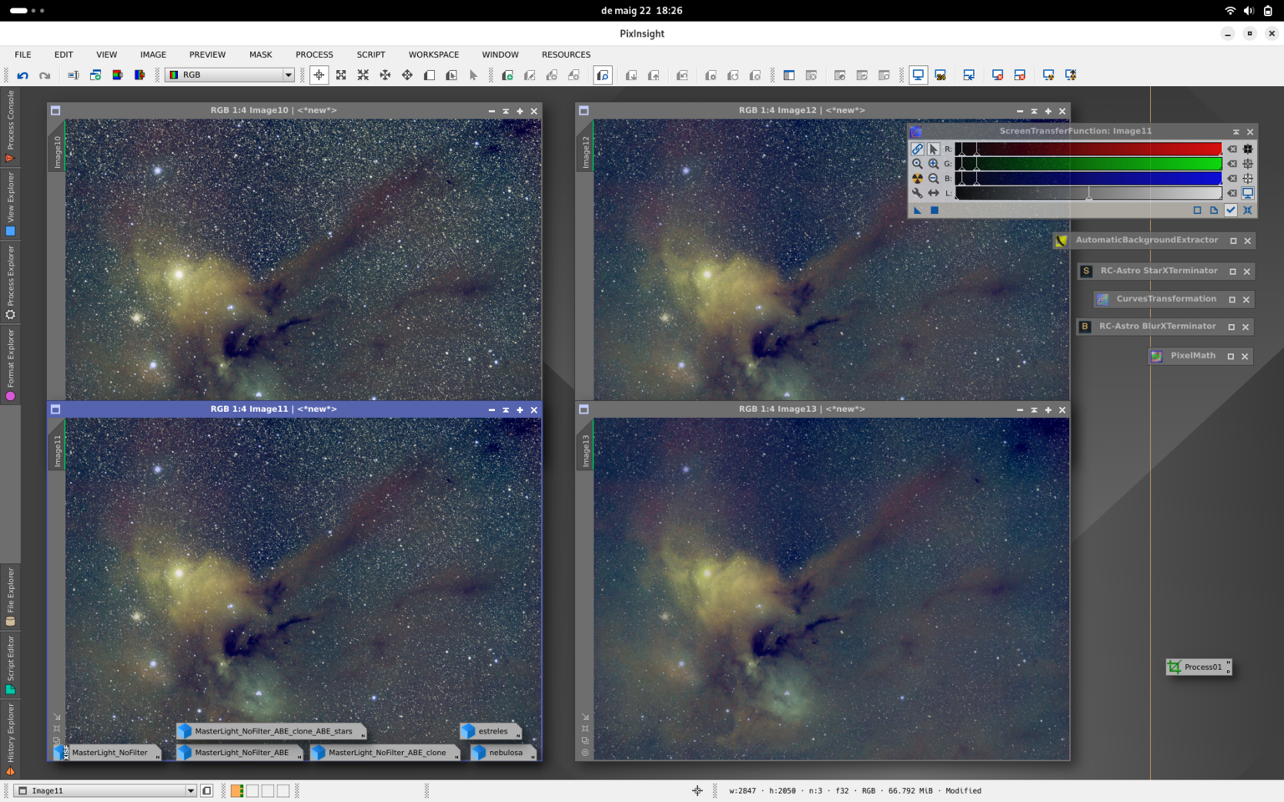Click the Image13 vertical view tab

pos(585,451)
